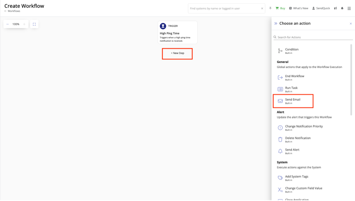355x201 pixels.
Task: Zoom out the workflow canvas
Action: (8, 24)
